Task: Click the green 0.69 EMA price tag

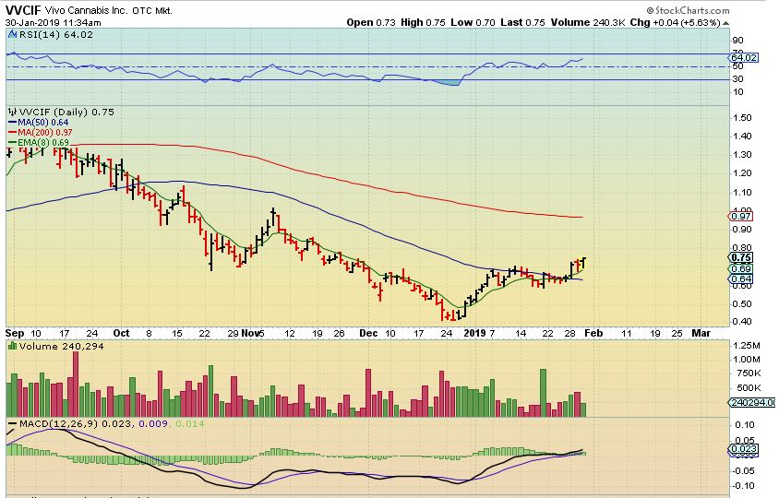Action: [x=741, y=269]
